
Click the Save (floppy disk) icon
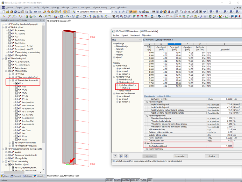click(19, 12)
